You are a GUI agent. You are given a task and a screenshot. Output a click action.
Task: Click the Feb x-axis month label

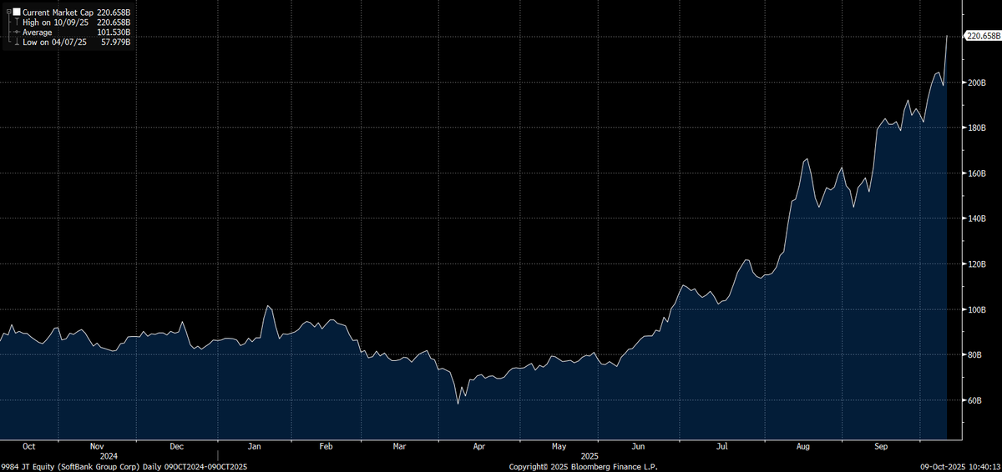point(326,446)
